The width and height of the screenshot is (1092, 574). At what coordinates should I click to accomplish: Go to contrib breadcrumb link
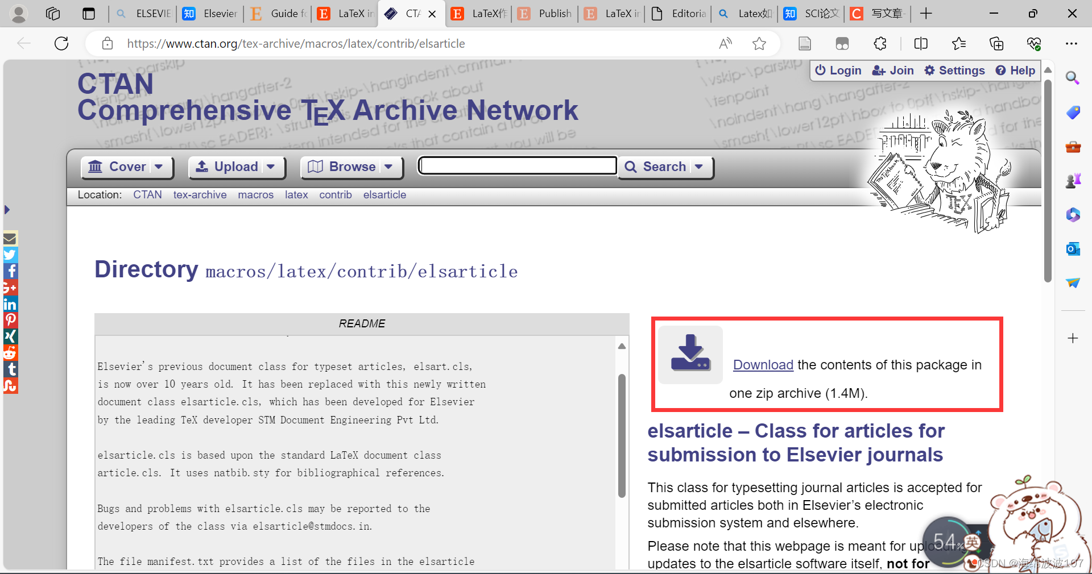336,195
